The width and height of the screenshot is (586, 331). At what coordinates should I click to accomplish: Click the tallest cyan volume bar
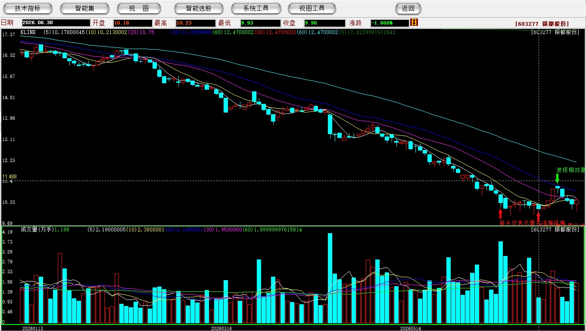coord(330,278)
